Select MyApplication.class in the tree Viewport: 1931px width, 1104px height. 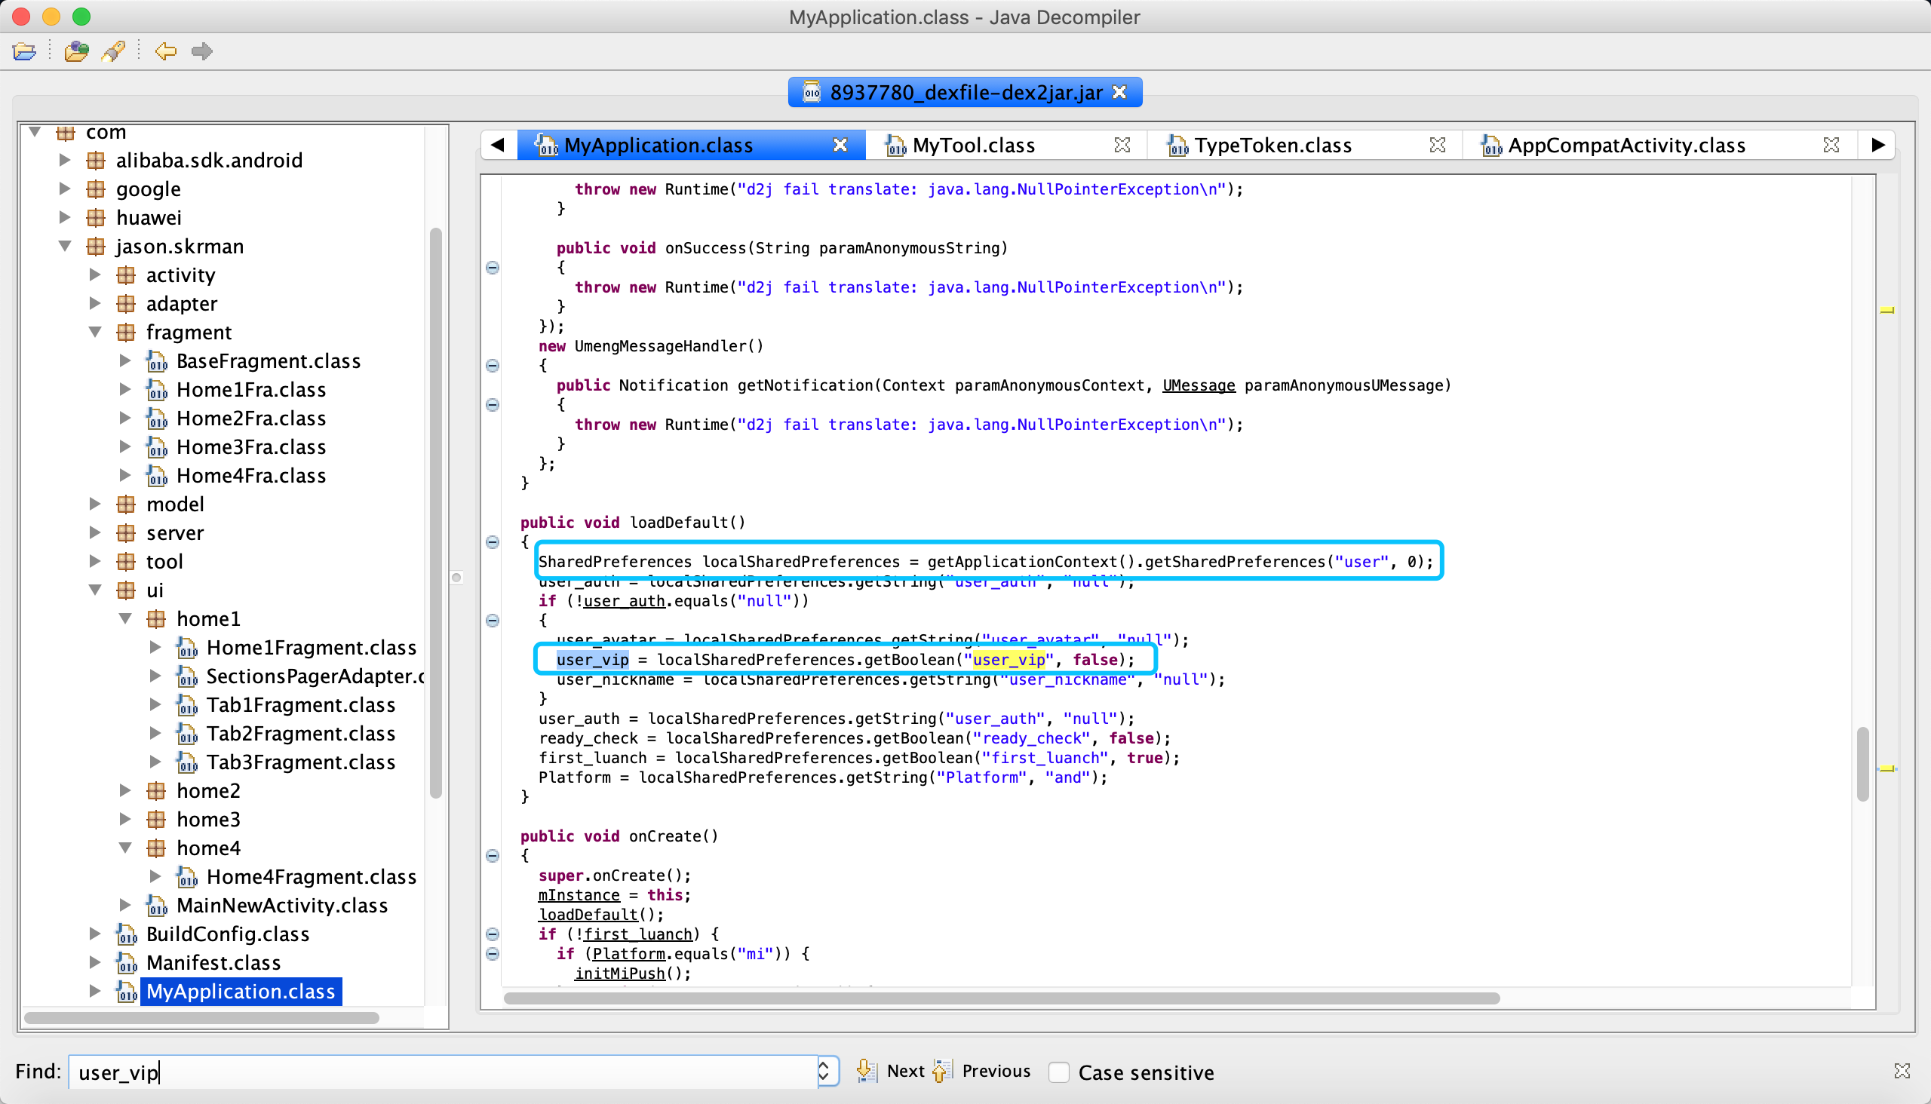pyautogui.click(x=241, y=992)
